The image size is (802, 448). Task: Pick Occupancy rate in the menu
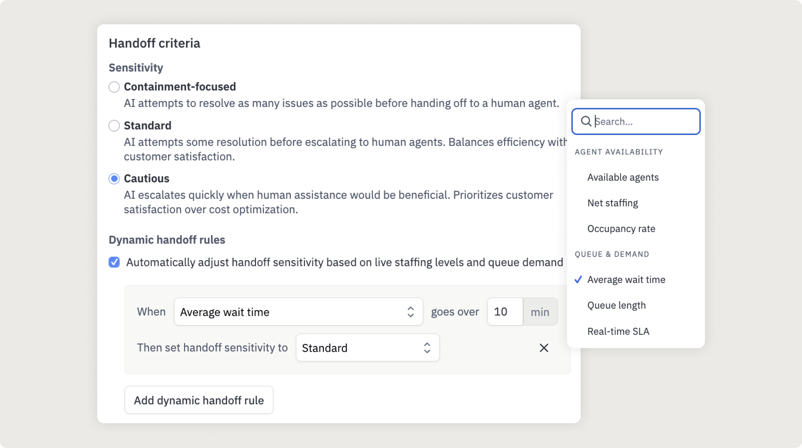[x=621, y=229]
